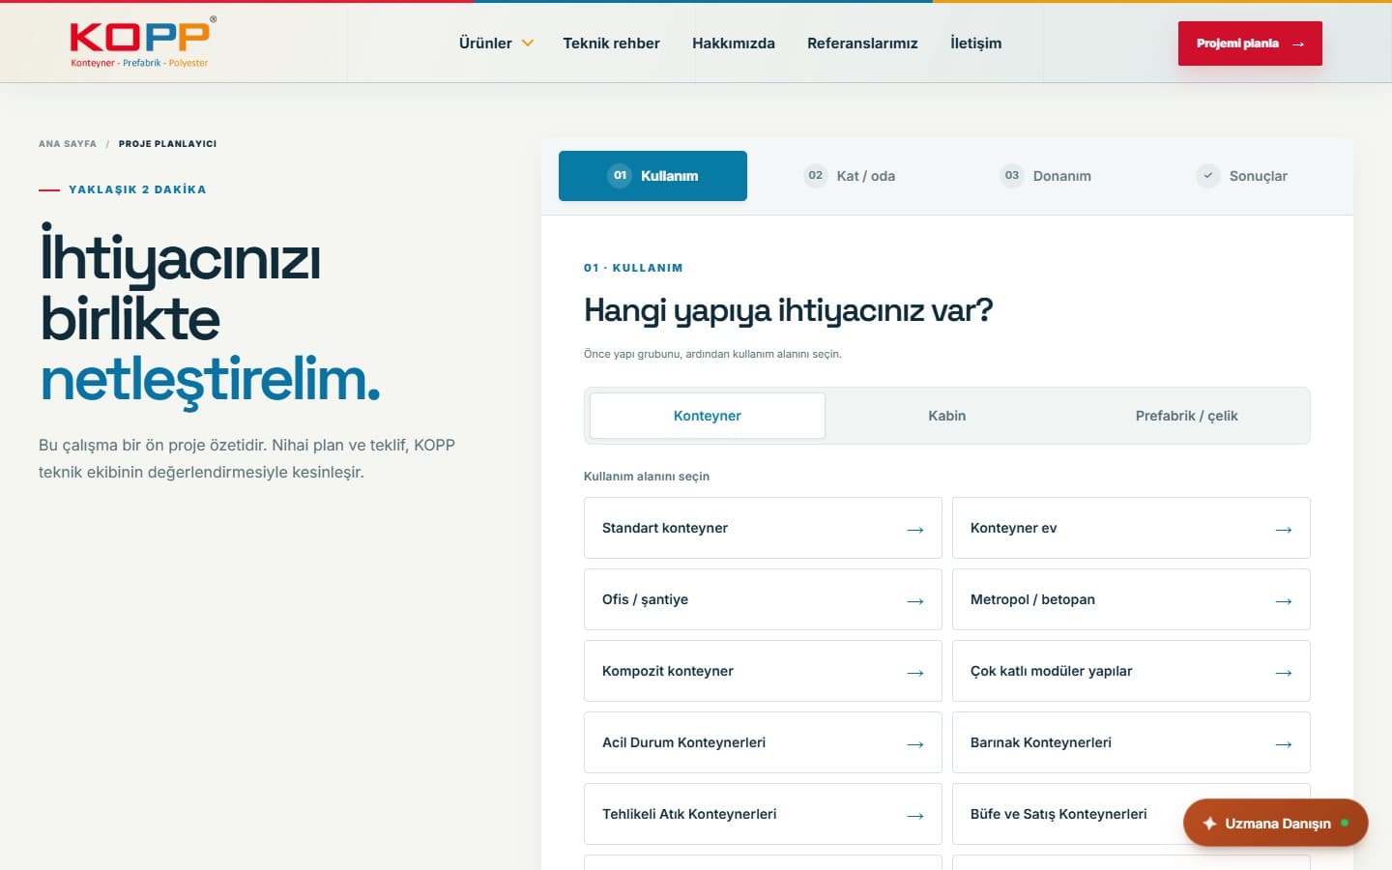Select step 03 Donanım
Viewport: 1392px width, 870px height.
[x=1045, y=176]
